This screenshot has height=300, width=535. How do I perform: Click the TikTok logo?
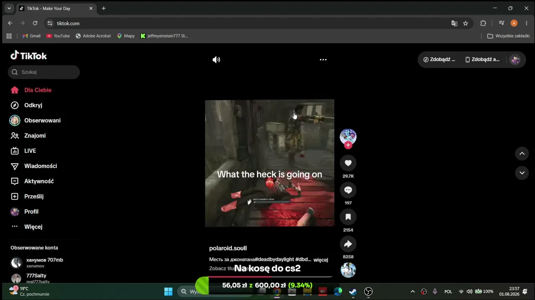click(x=28, y=55)
